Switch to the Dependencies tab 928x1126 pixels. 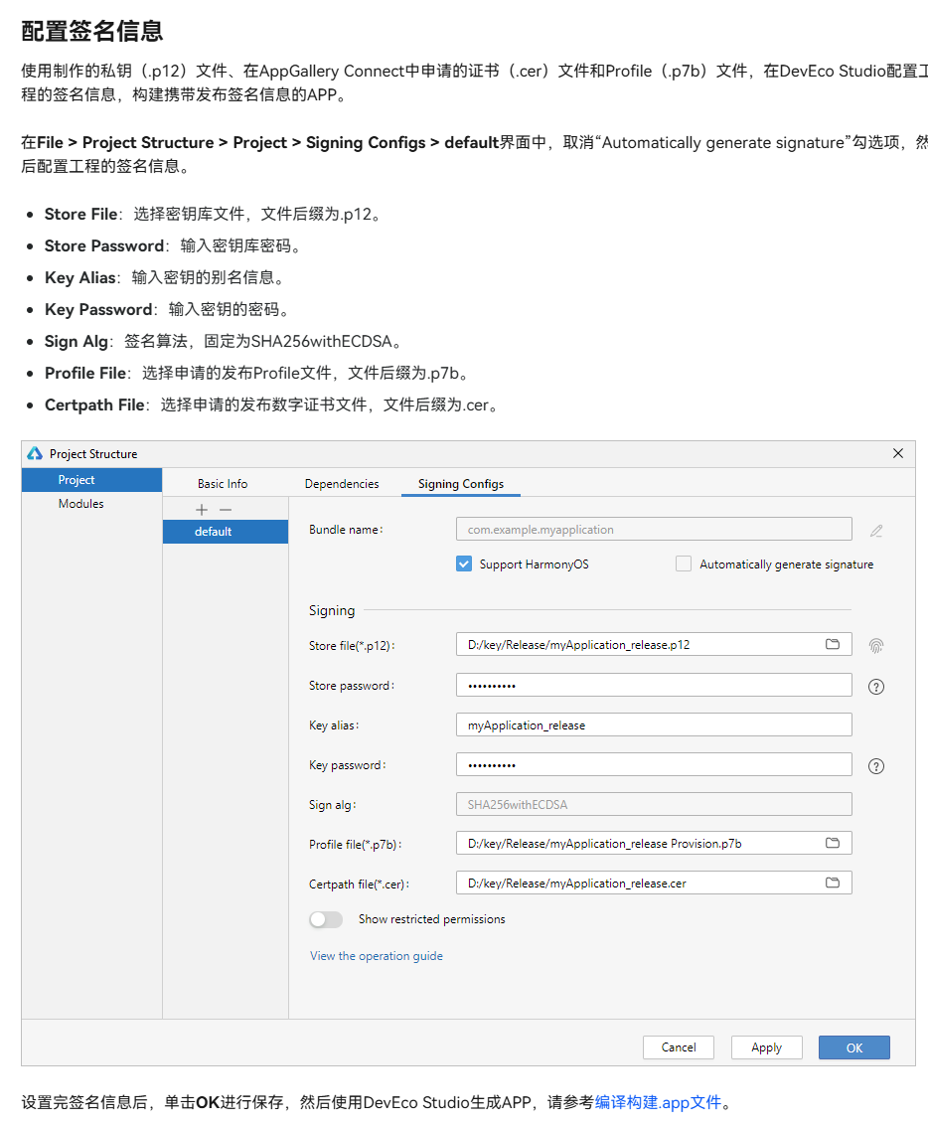342,484
